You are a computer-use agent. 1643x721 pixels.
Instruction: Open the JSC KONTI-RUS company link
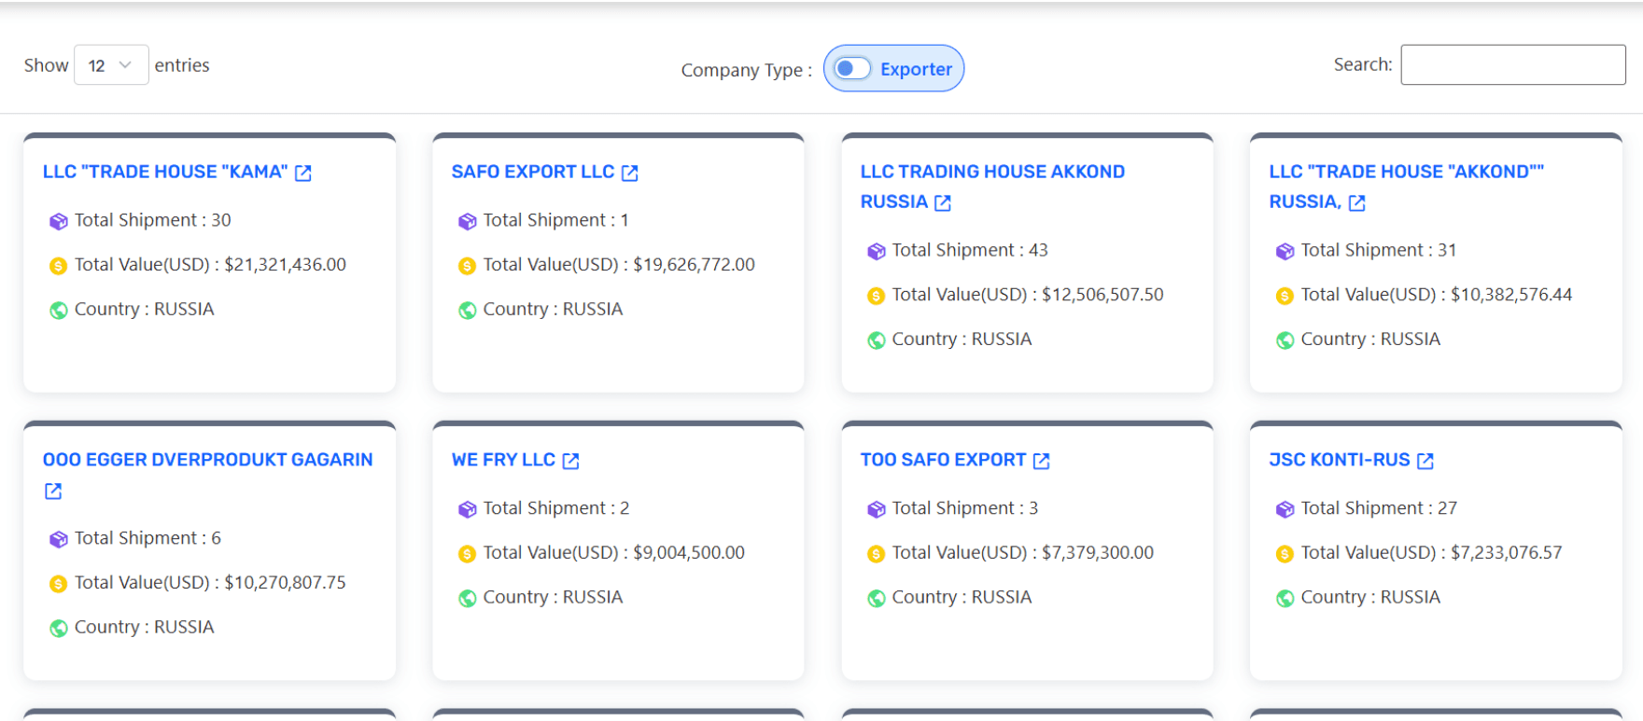(1339, 460)
